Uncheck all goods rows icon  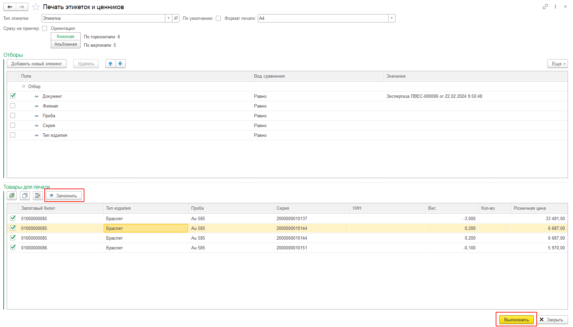click(x=25, y=196)
